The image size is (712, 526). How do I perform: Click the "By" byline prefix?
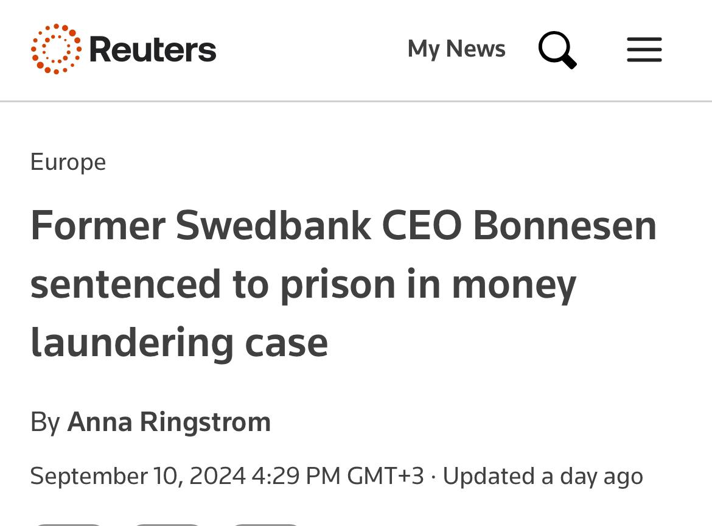pyautogui.click(x=45, y=422)
